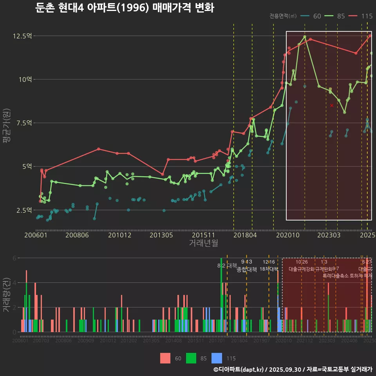Click the 10.26 대출규제강화 annotation
The image size is (376, 376).
coord(302,266)
